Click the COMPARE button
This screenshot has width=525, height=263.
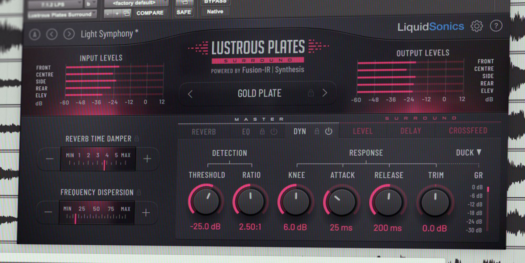(x=150, y=13)
